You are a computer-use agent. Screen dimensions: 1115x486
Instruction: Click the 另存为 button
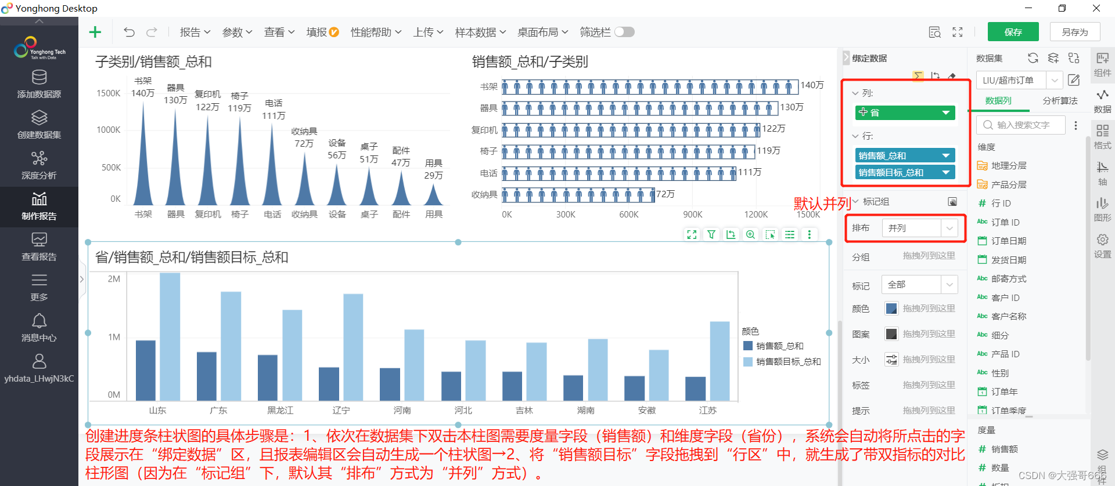(x=1075, y=32)
